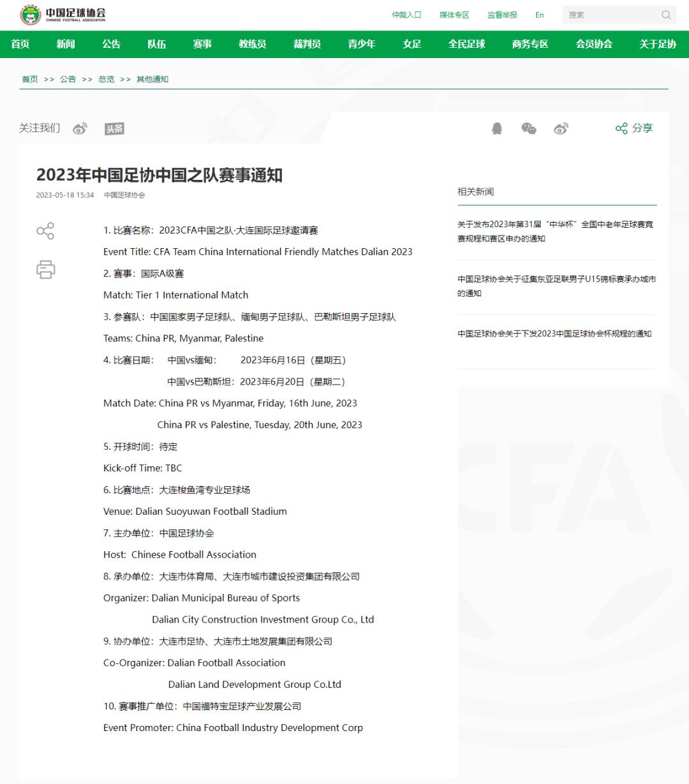
Task: Open the Toutiao (头条) follow icon
Action: tap(115, 128)
